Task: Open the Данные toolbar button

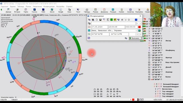Action: (8, 10)
